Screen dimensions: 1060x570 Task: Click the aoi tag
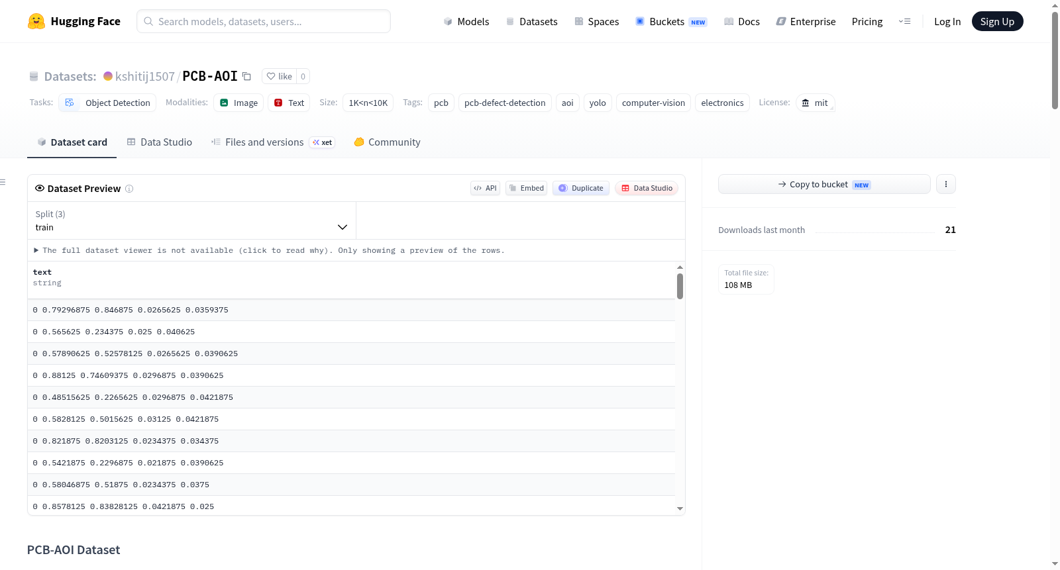coord(568,103)
